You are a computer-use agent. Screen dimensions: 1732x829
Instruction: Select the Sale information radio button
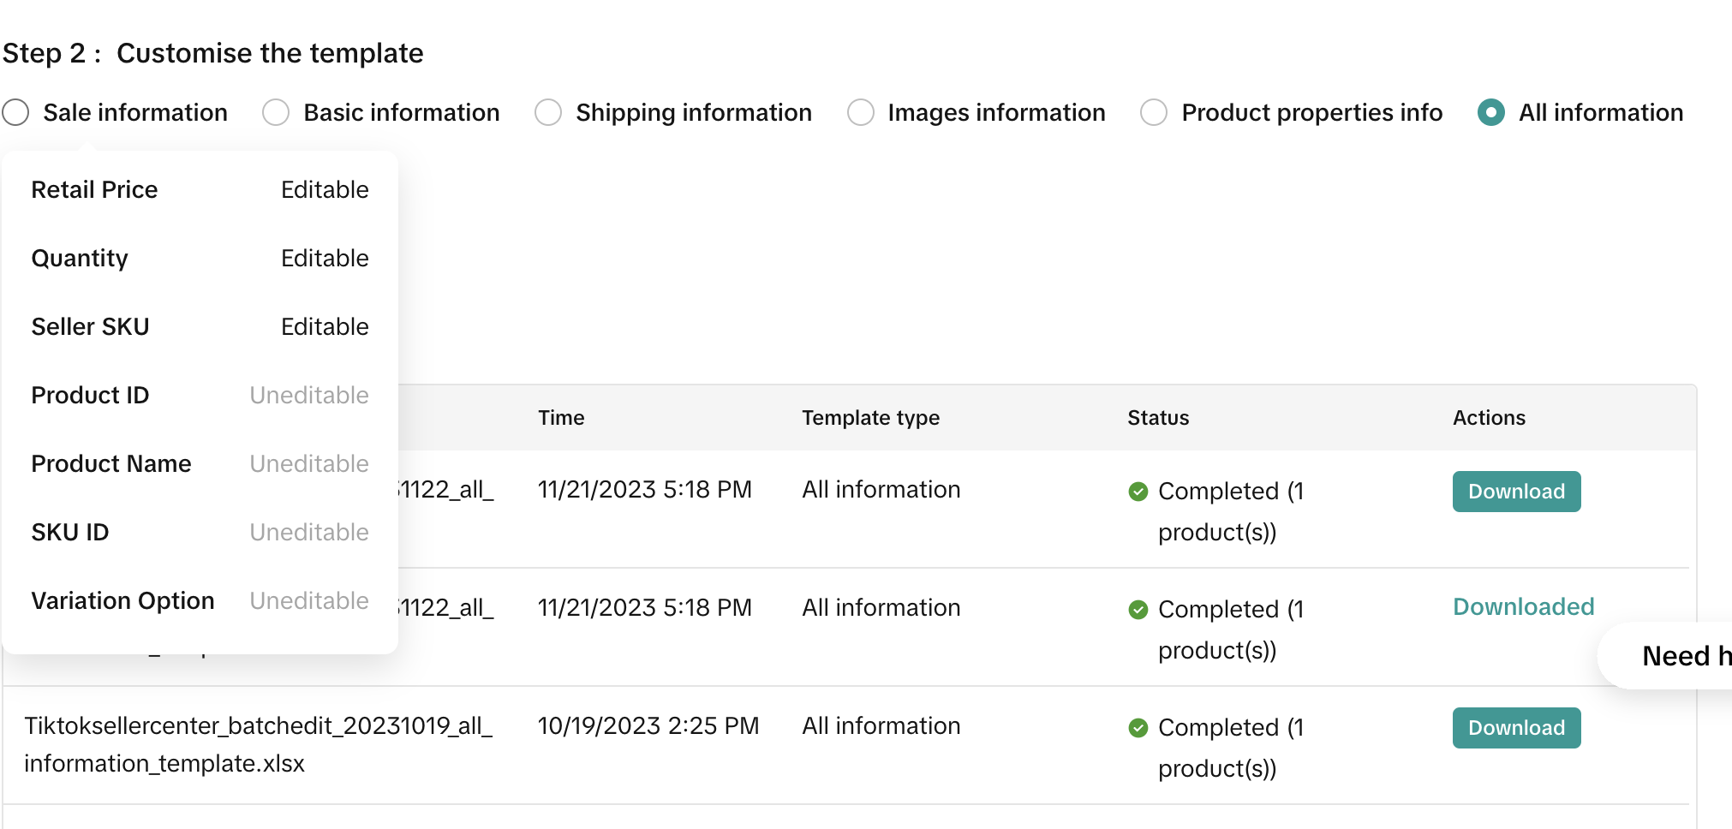(x=16, y=112)
